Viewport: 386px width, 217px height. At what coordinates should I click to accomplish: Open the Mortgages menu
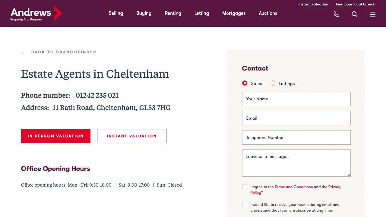(x=234, y=13)
